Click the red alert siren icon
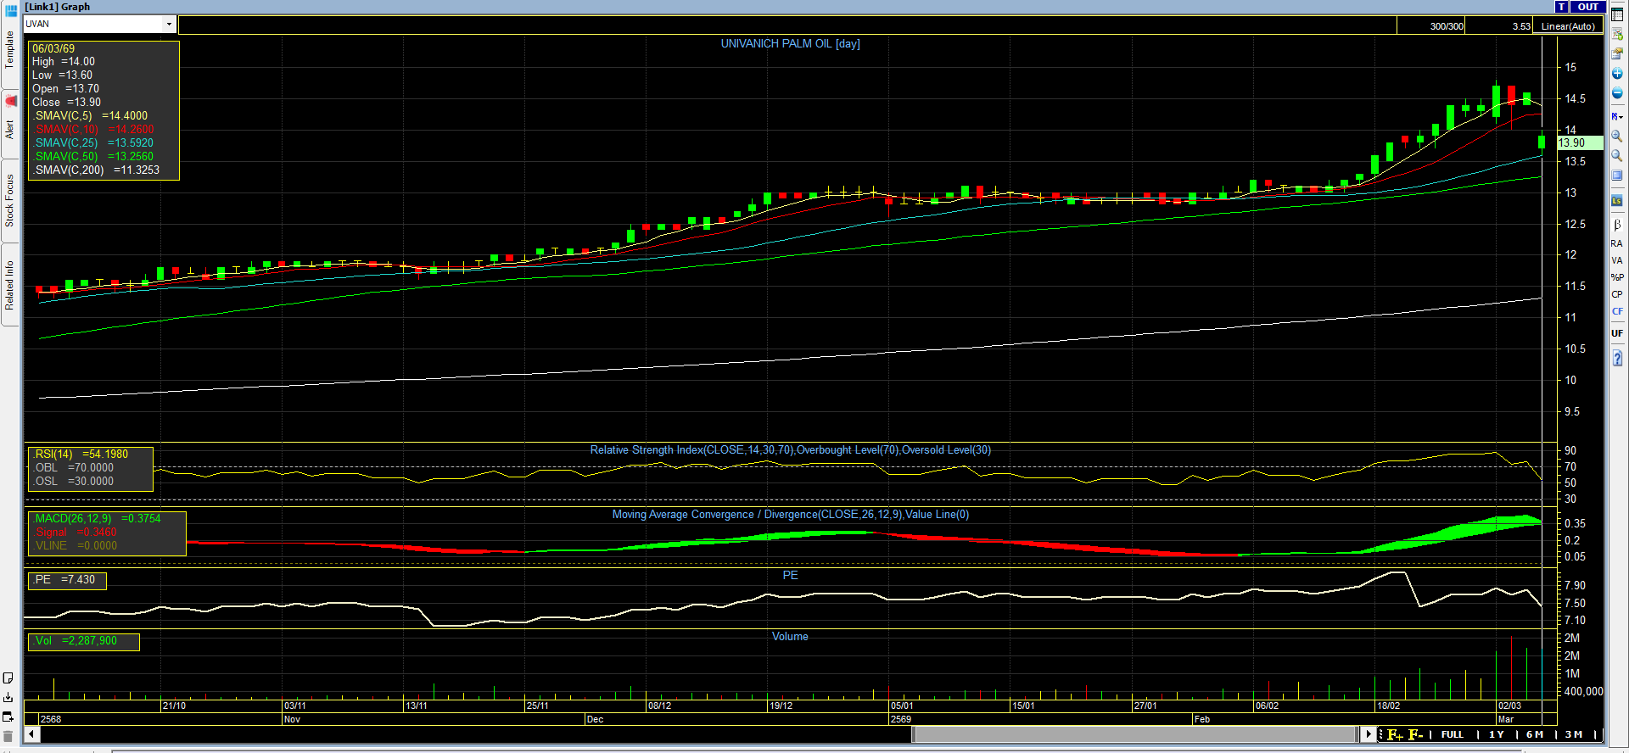1629x753 pixels. coord(11,101)
